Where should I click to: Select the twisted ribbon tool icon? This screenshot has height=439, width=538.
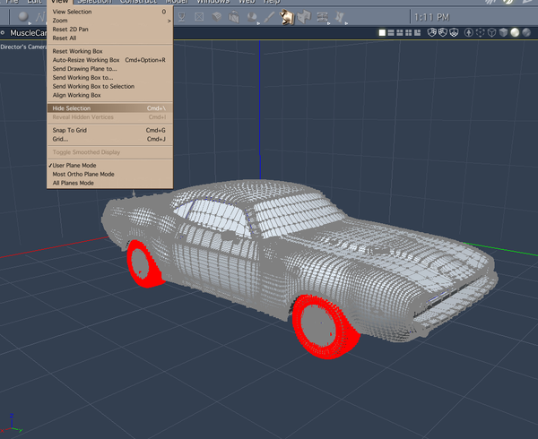click(x=339, y=16)
